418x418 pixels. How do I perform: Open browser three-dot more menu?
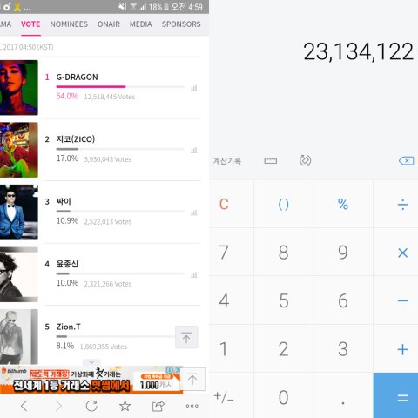tap(192, 406)
